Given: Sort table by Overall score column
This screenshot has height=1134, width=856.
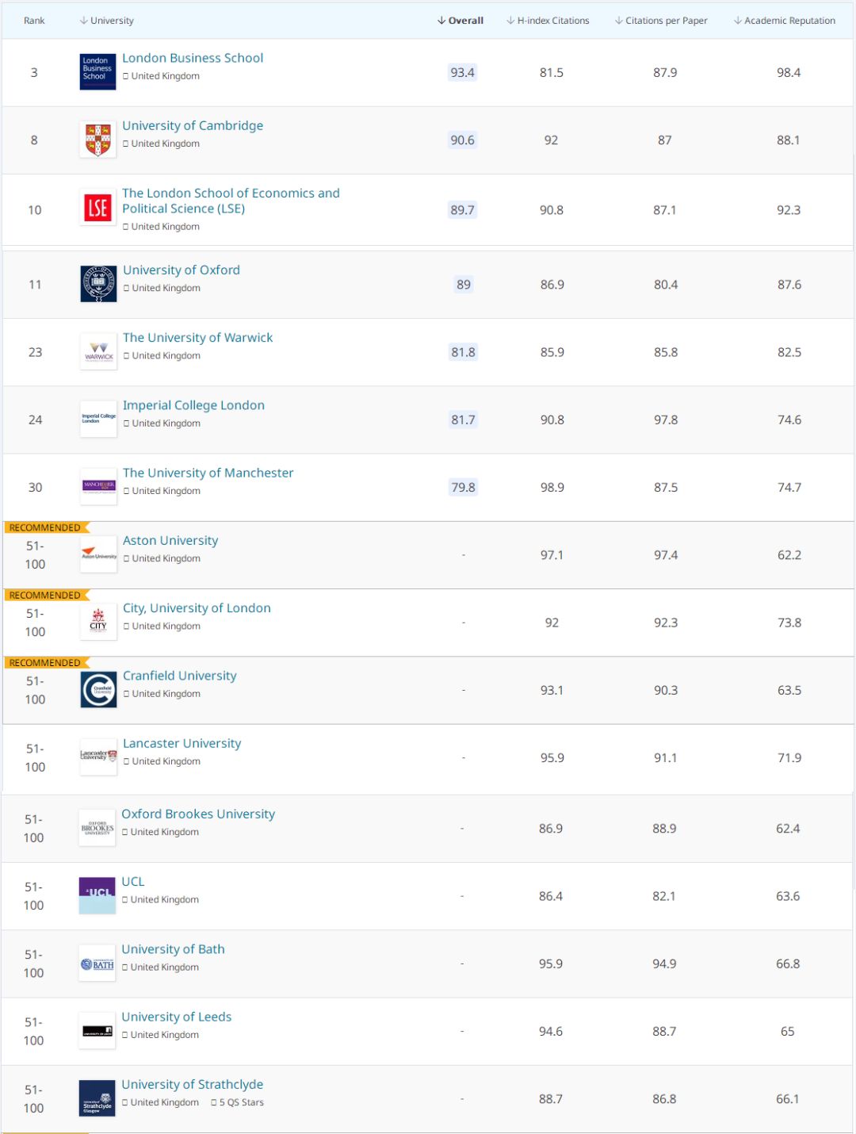Looking at the screenshot, I should click(x=460, y=21).
